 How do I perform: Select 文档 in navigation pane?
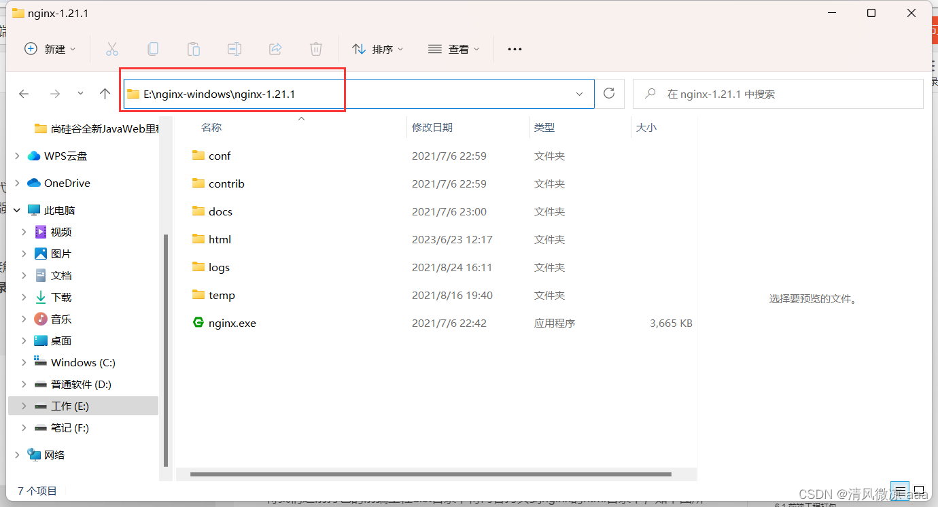pos(61,275)
